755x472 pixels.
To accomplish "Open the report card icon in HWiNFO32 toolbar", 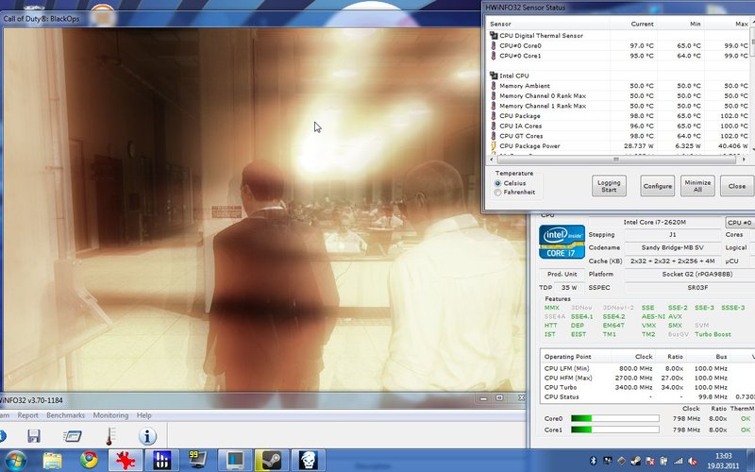I will 73,436.
